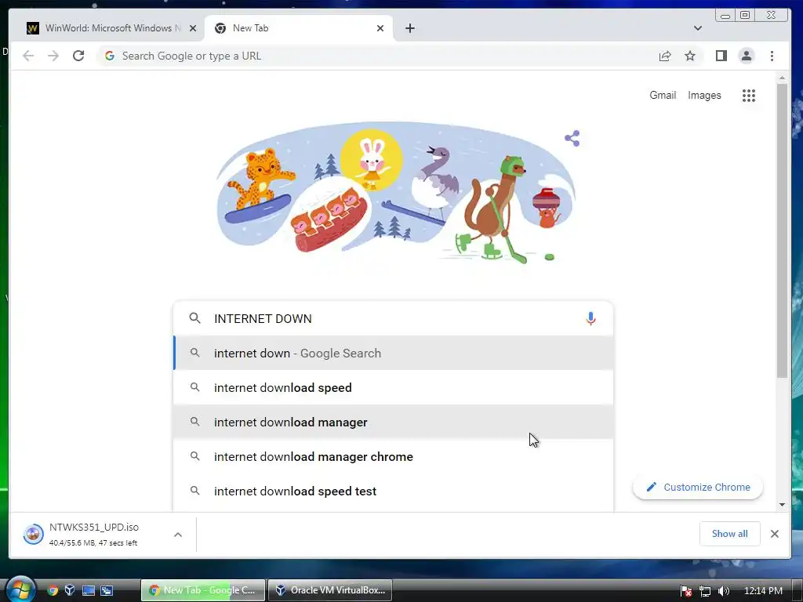The width and height of the screenshot is (803, 602).
Task: Activate New Tab - Google Chrome taskbar button
Action: [x=203, y=590]
